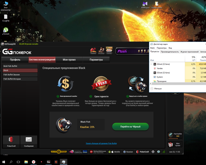Click the Black Fish orca badge image
The image size is (206, 165).
pos(64,125)
